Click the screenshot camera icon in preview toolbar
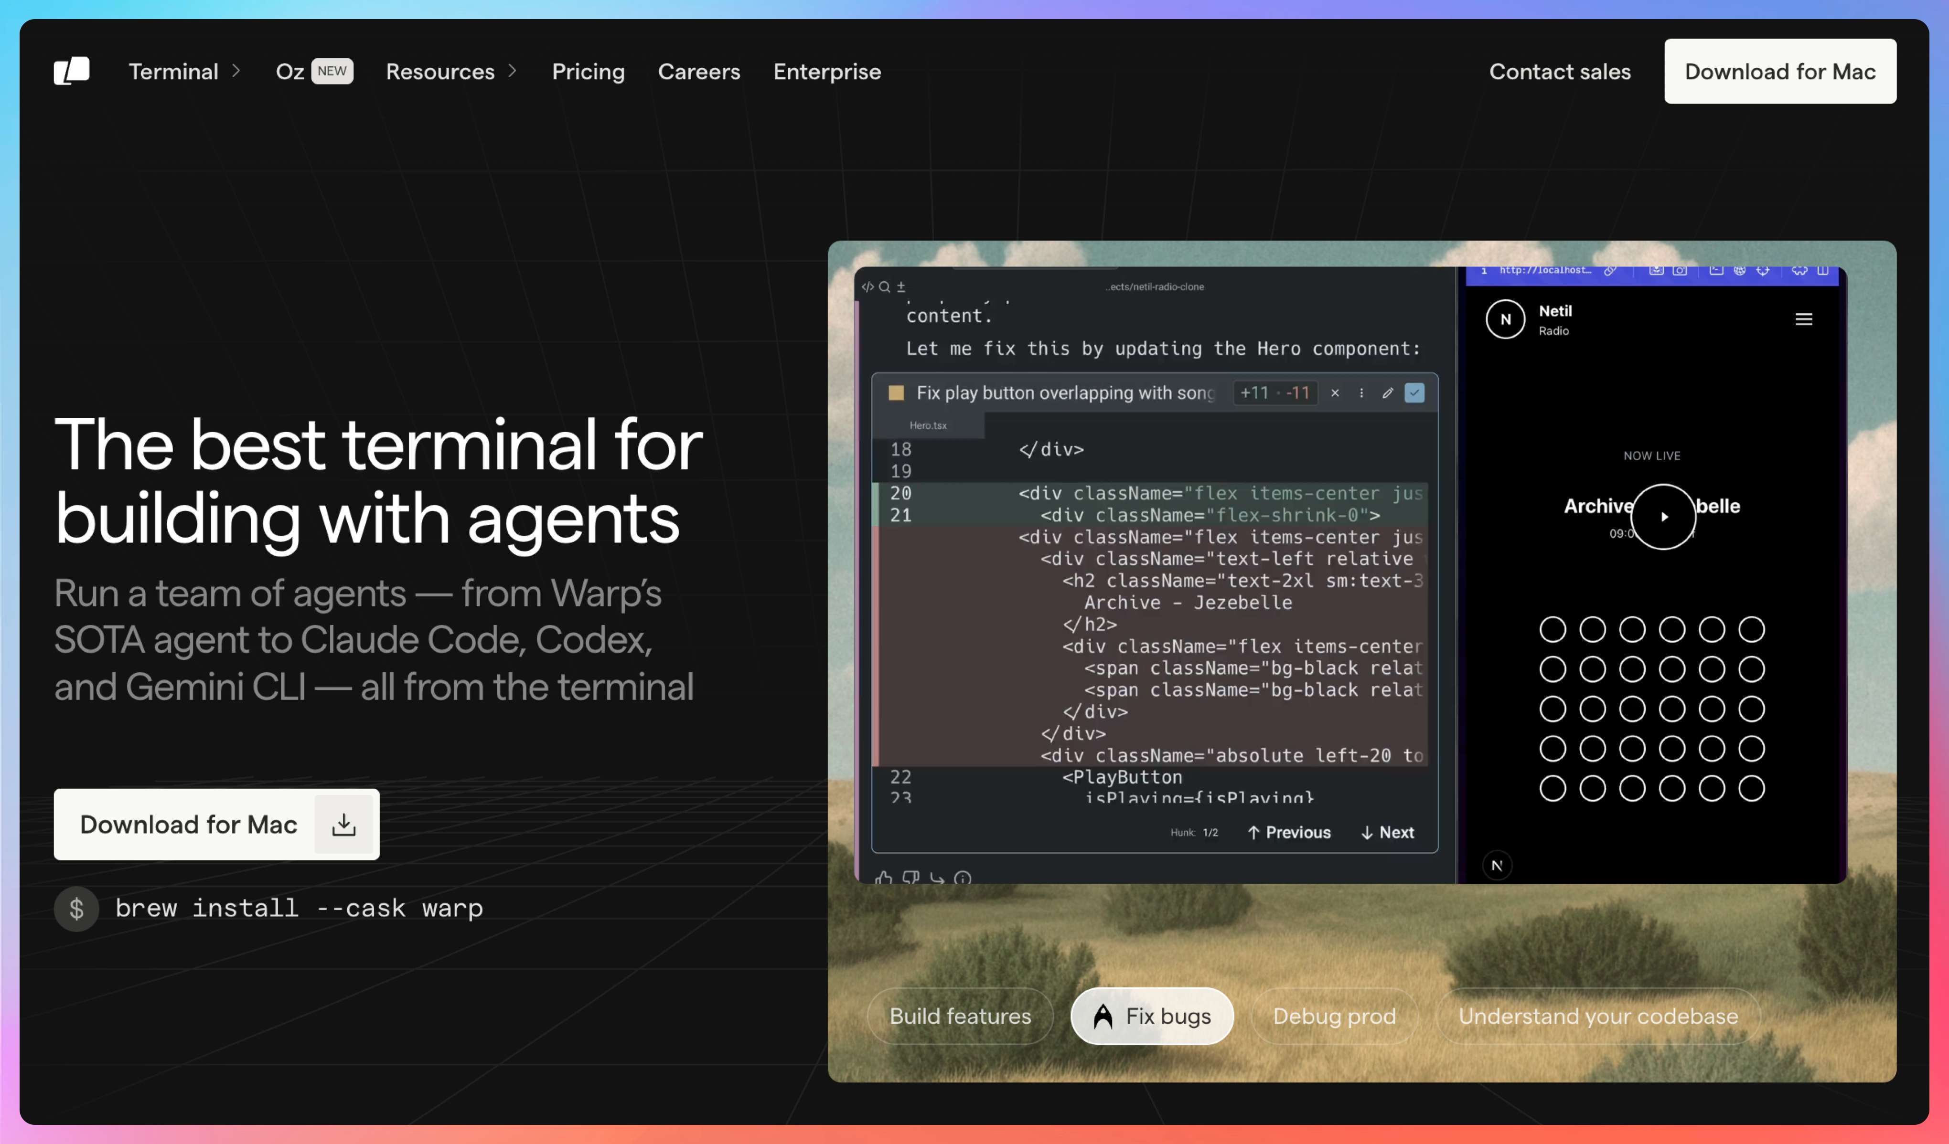 click(1679, 271)
